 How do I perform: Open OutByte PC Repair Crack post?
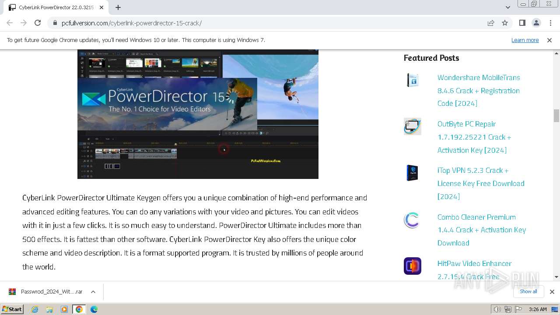coord(474,137)
